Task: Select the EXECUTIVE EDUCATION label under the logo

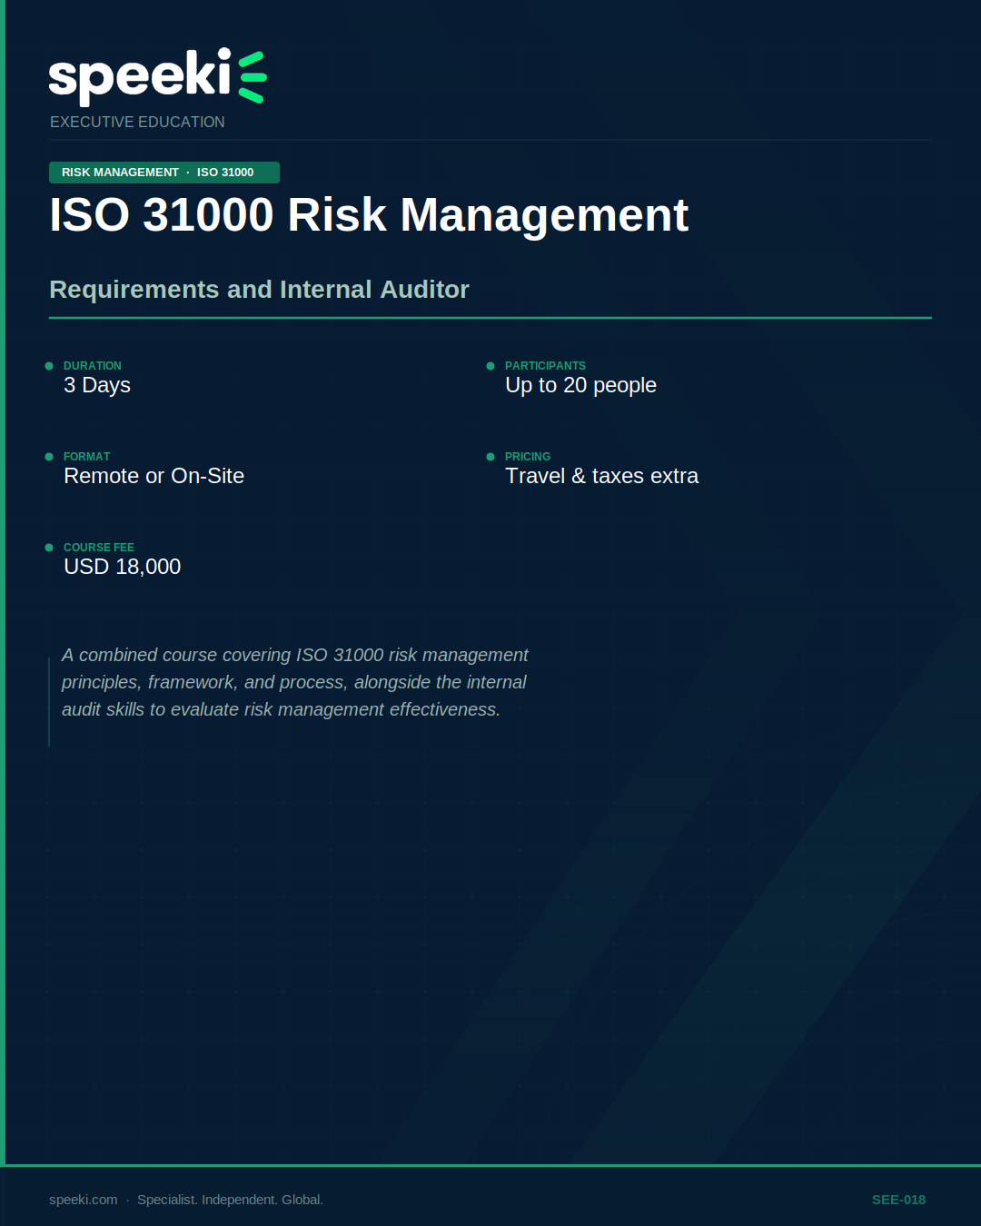Action: (137, 122)
